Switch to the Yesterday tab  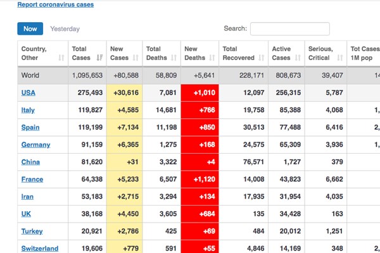65,28
